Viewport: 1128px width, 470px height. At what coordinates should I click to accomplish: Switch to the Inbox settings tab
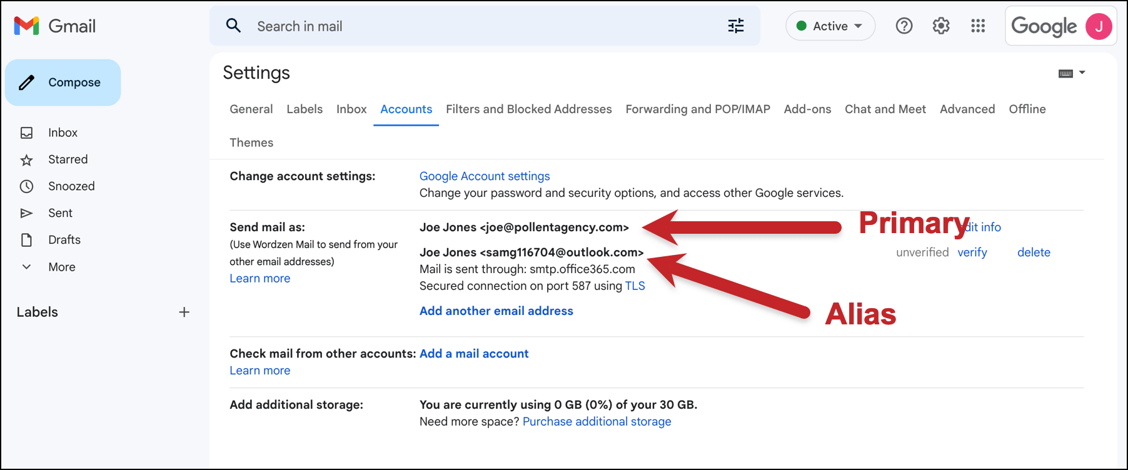(x=351, y=109)
